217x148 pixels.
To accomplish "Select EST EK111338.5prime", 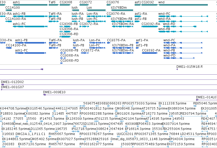I will pos(160,106).
